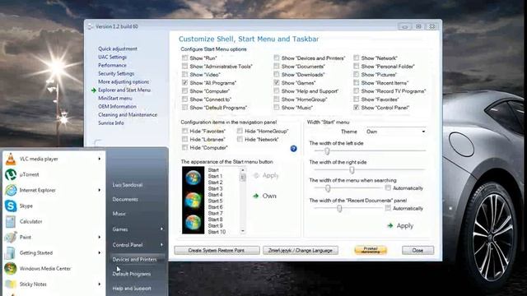This screenshot has height=296, width=527.
Task: Switch to Security Settings section
Action: point(116,73)
